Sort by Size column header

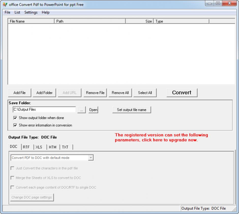pyautogui.click(x=139, y=21)
